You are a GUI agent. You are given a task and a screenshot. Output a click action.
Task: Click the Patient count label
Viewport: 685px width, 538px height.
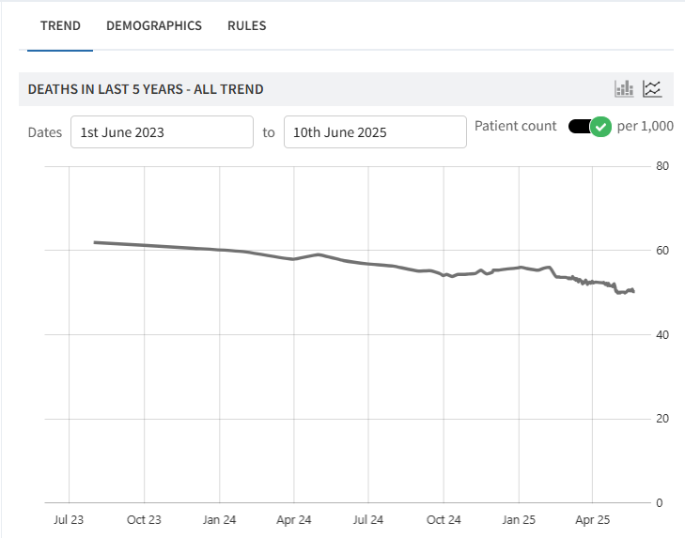(x=516, y=126)
